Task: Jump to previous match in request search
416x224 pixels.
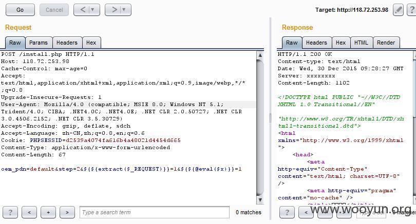Action: click(29, 212)
